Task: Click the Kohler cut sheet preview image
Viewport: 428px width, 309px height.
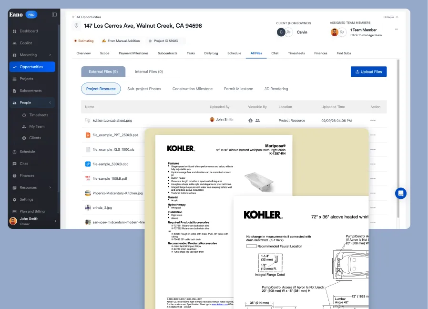Action: pos(256,218)
